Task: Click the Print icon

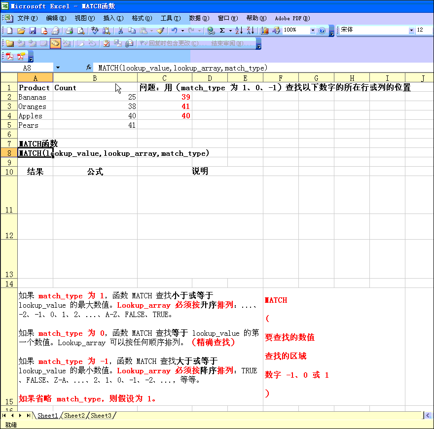Action: click(70, 31)
